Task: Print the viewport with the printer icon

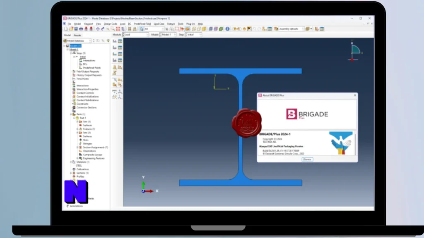Action: pos(81,29)
